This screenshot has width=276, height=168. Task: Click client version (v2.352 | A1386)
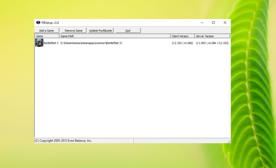click(182, 43)
